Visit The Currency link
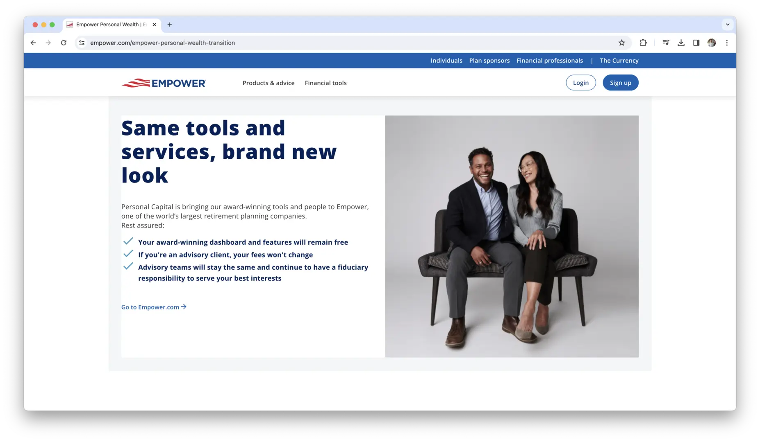This screenshot has height=442, width=760. point(619,61)
